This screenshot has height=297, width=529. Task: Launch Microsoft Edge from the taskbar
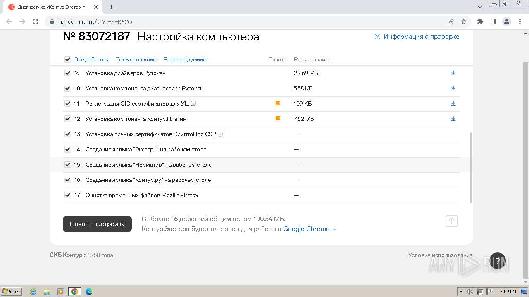pyautogui.click(x=89, y=292)
